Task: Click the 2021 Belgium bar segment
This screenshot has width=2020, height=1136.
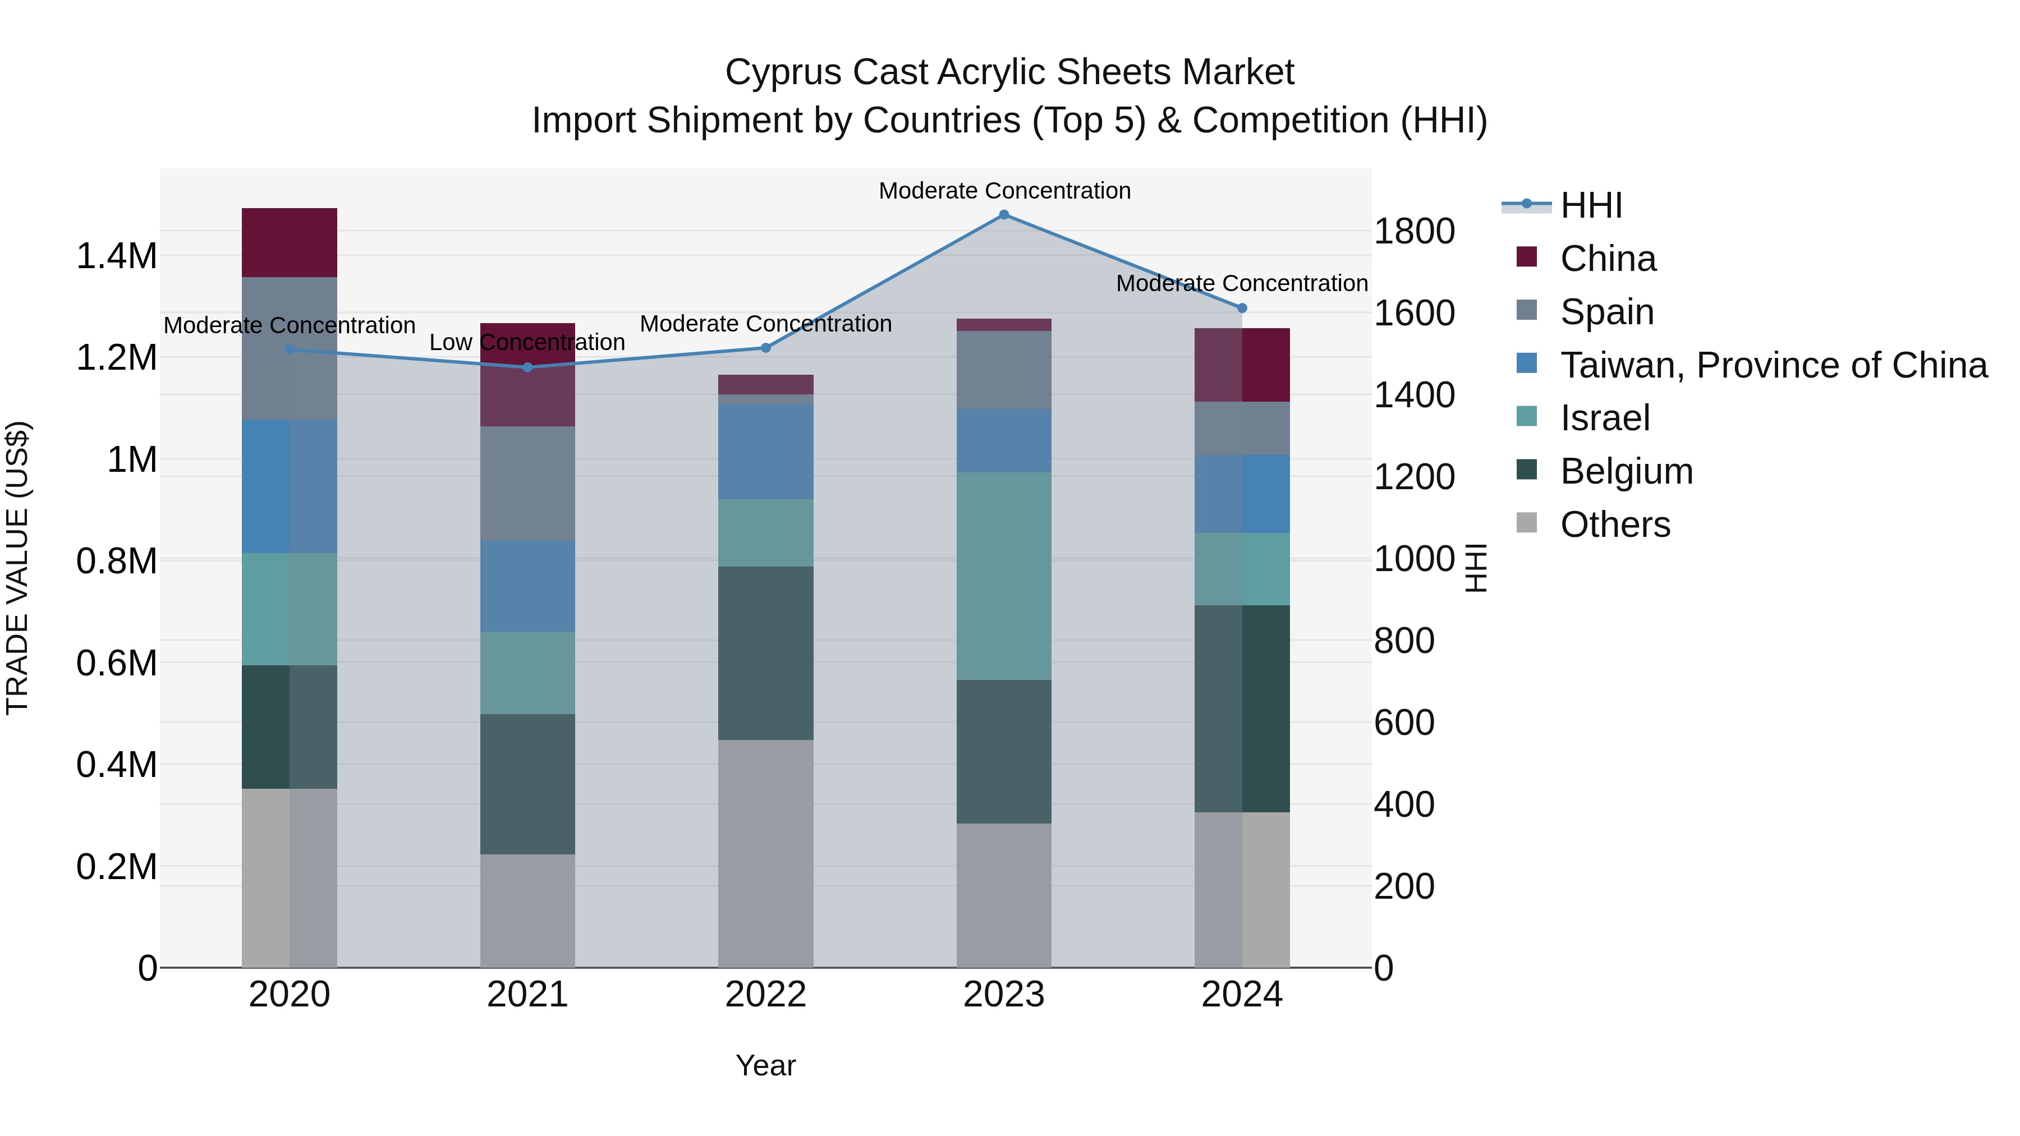Action: [x=528, y=784]
